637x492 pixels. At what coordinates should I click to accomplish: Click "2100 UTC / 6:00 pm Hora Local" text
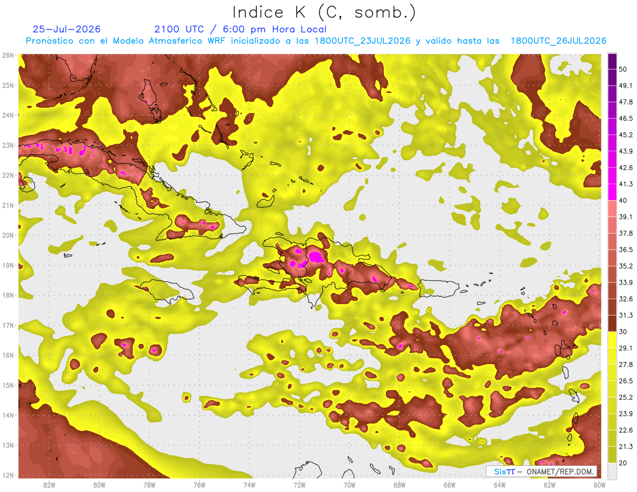click(x=240, y=29)
